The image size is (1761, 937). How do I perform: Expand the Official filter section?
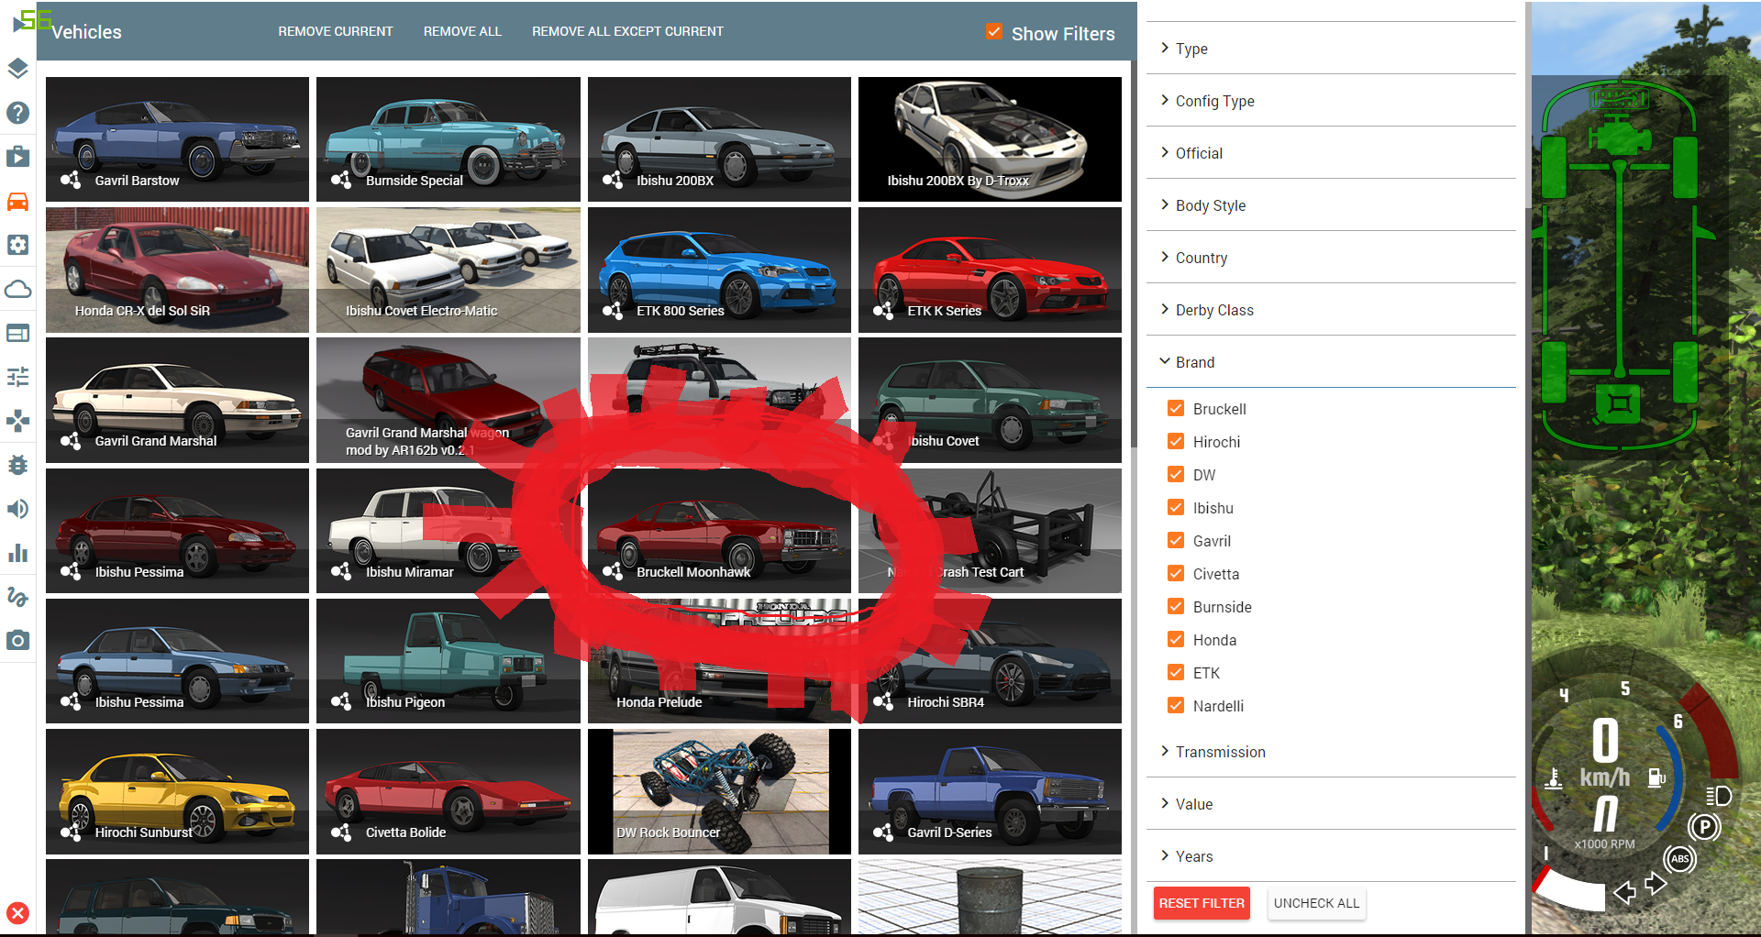point(1331,153)
